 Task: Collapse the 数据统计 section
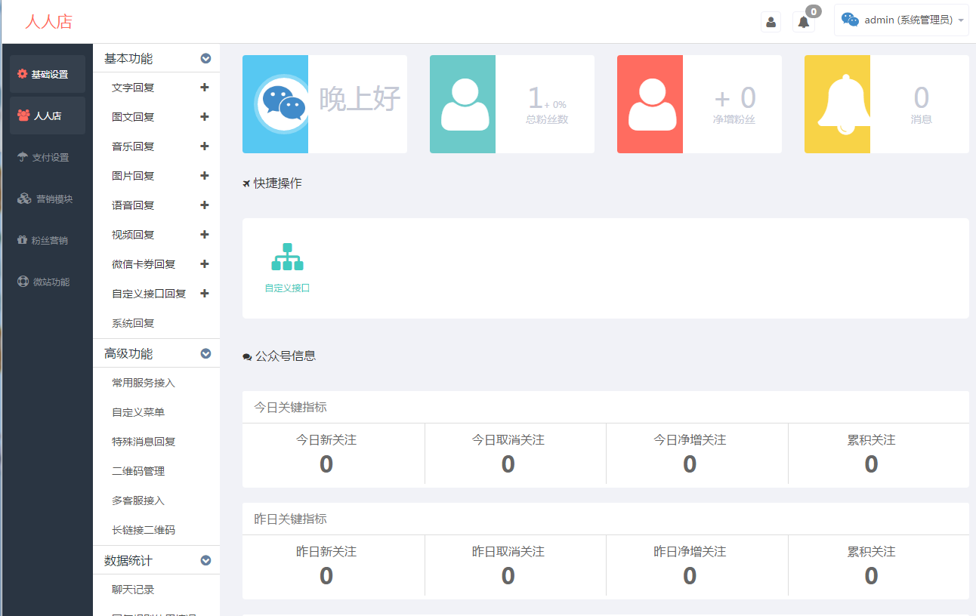click(x=205, y=561)
